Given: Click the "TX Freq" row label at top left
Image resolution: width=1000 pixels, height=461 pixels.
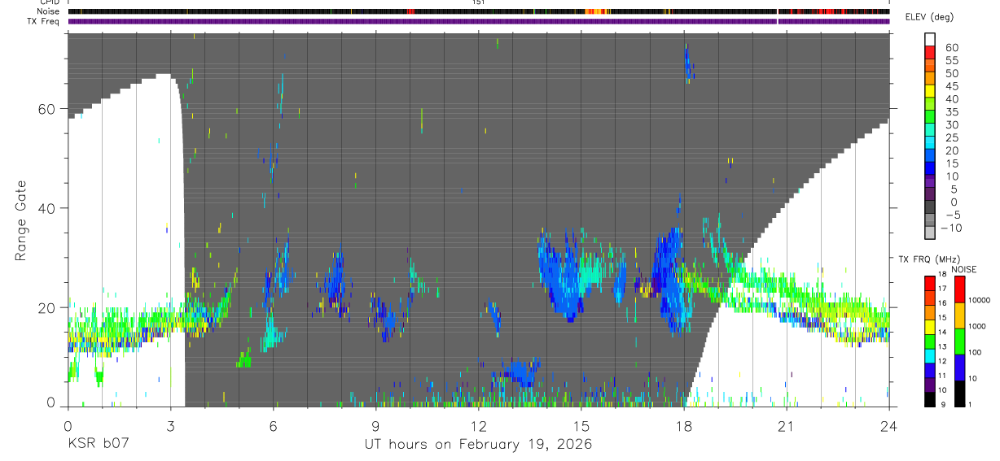Looking at the screenshot, I should click(43, 20).
